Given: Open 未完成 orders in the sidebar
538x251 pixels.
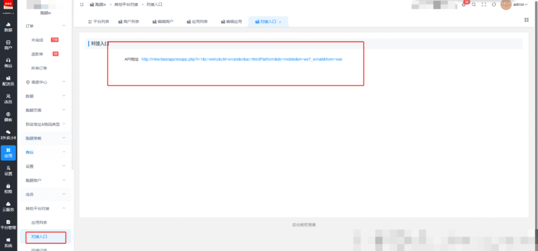Looking at the screenshot, I should click(x=37, y=40).
